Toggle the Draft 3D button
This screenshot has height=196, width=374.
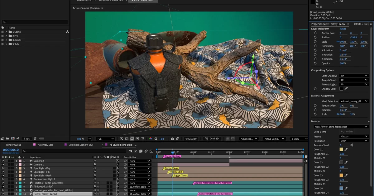[212, 139]
